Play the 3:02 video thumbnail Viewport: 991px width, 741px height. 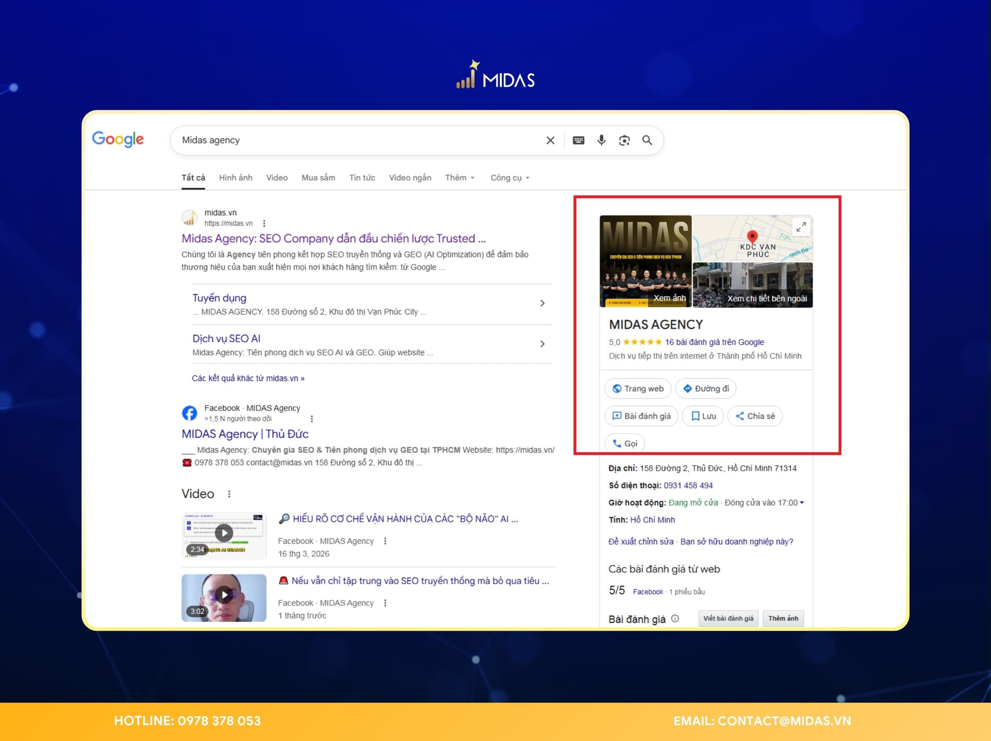coord(224,598)
